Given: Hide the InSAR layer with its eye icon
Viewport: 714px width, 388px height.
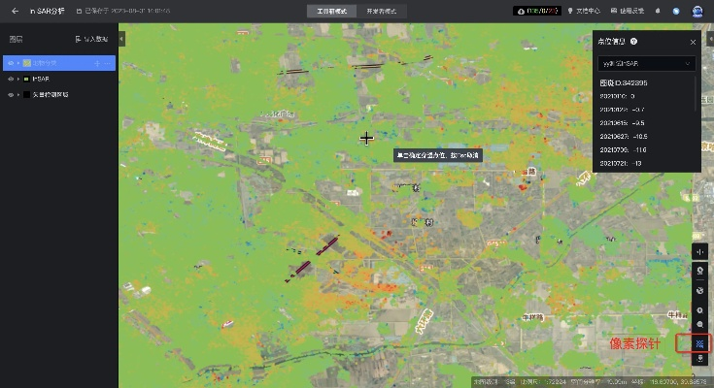Looking at the screenshot, I should tap(9, 79).
